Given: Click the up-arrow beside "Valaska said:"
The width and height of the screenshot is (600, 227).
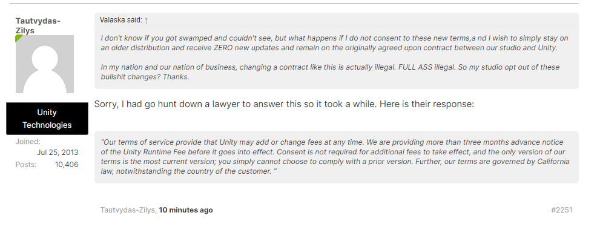Looking at the screenshot, I should point(146,21).
